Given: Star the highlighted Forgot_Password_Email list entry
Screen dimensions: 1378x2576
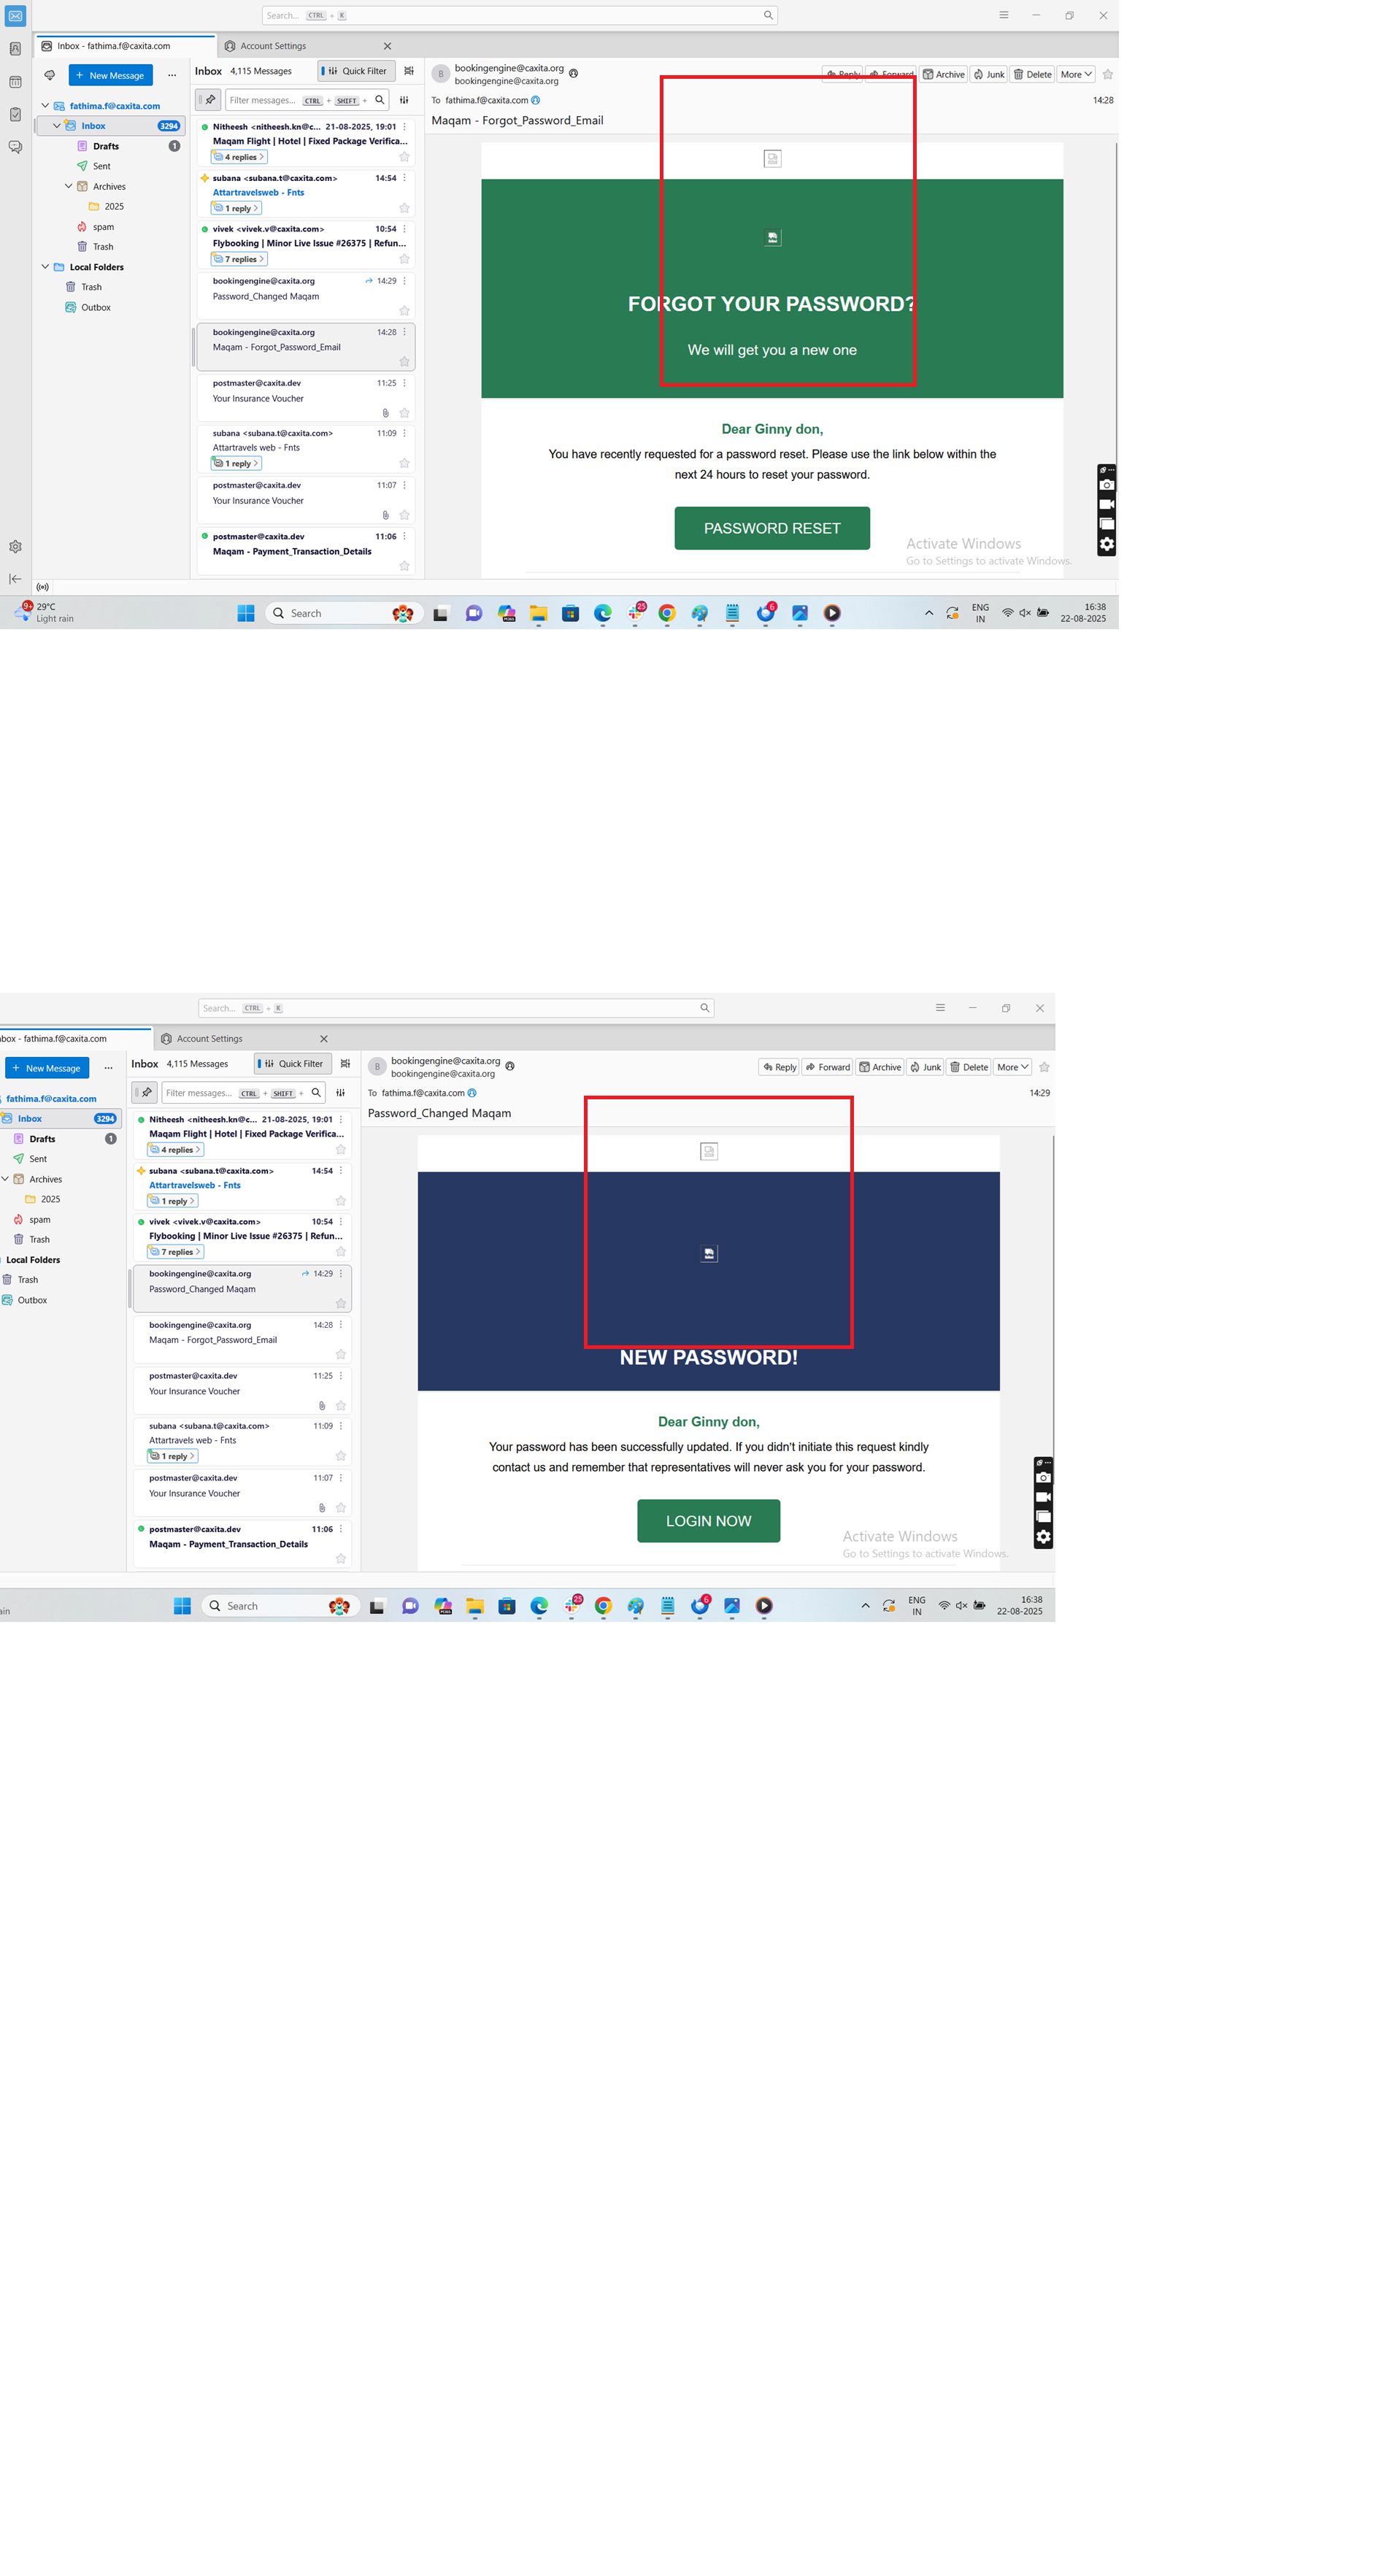Looking at the screenshot, I should tap(404, 362).
